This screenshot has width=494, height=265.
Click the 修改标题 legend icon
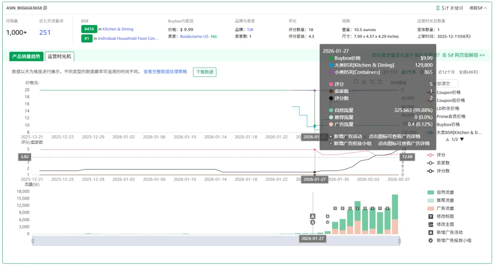pos(430,216)
